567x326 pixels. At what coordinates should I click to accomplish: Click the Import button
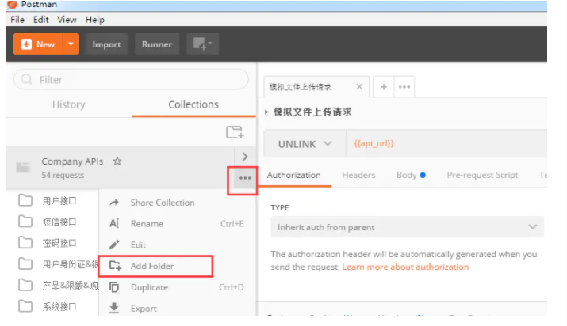point(106,44)
